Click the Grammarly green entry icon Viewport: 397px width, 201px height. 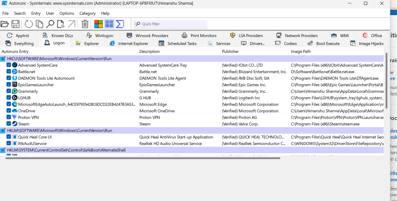pyautogui.click(x=15, y=91)
